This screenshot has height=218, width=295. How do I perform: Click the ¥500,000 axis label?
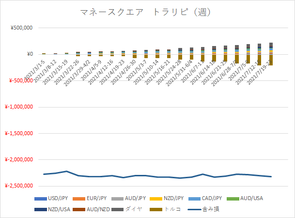click(x=22, y=28)
